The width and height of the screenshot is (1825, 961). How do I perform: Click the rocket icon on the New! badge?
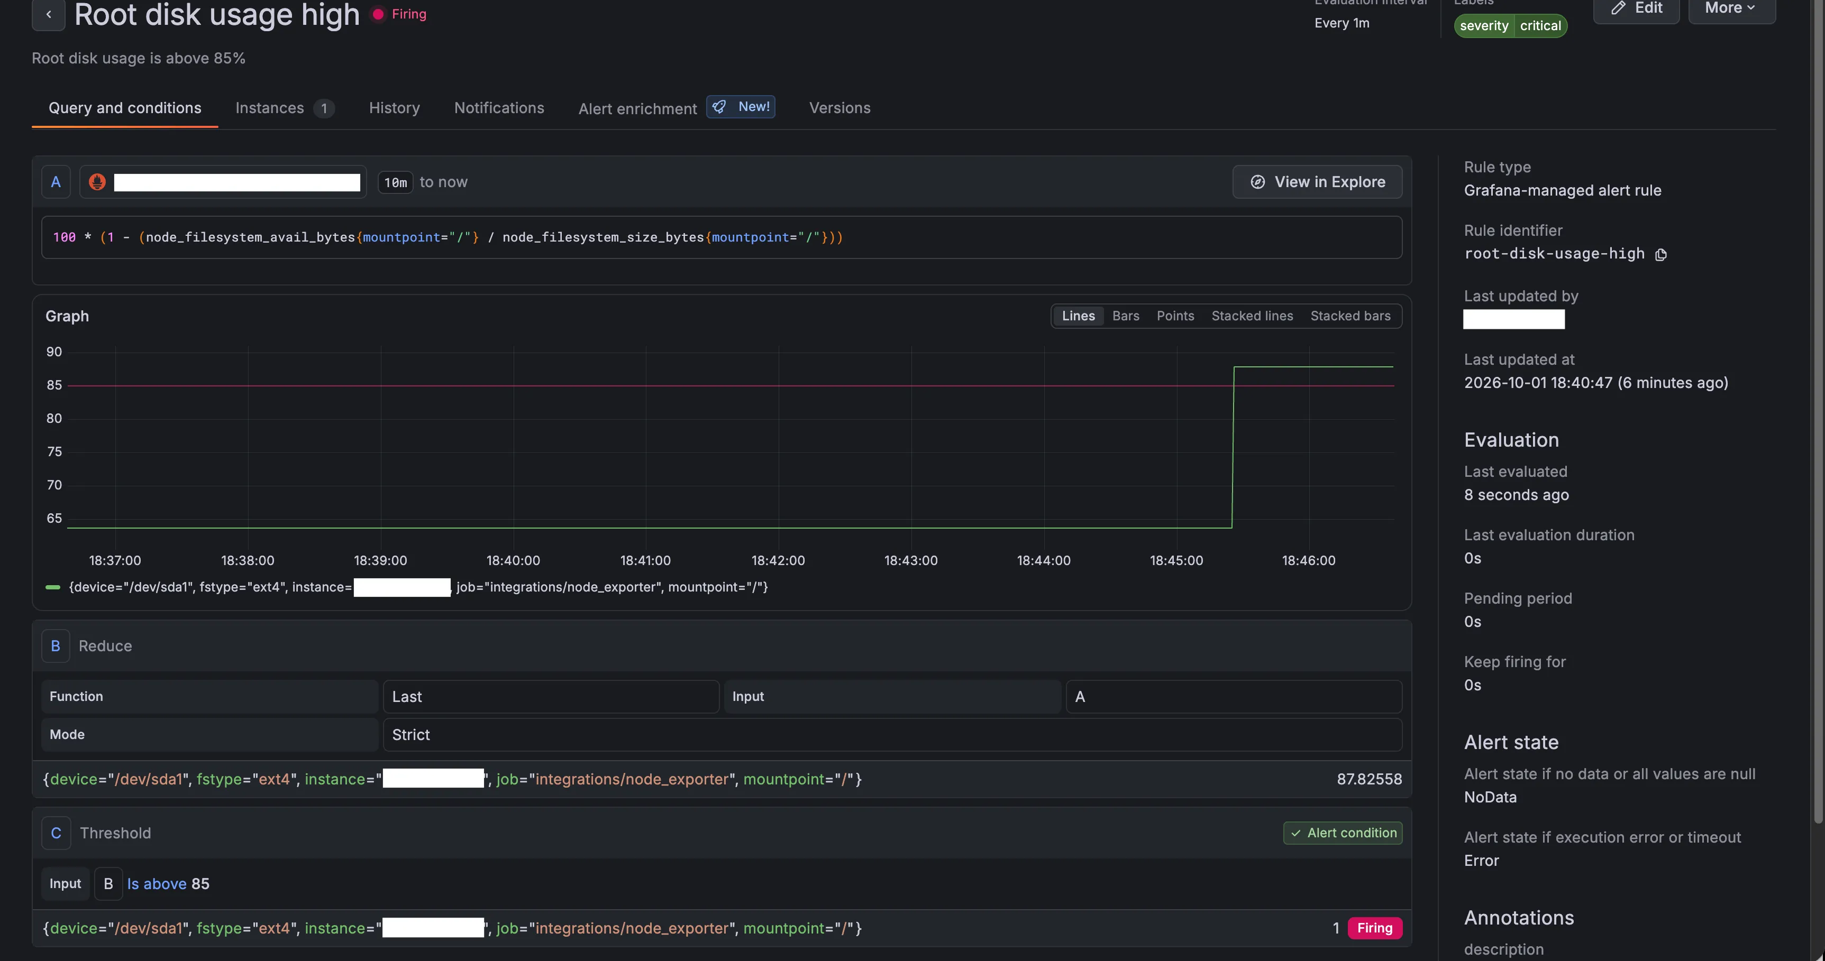[x=719, y=107]
